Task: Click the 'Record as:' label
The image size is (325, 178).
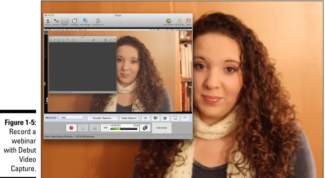Action: [51, 118]
